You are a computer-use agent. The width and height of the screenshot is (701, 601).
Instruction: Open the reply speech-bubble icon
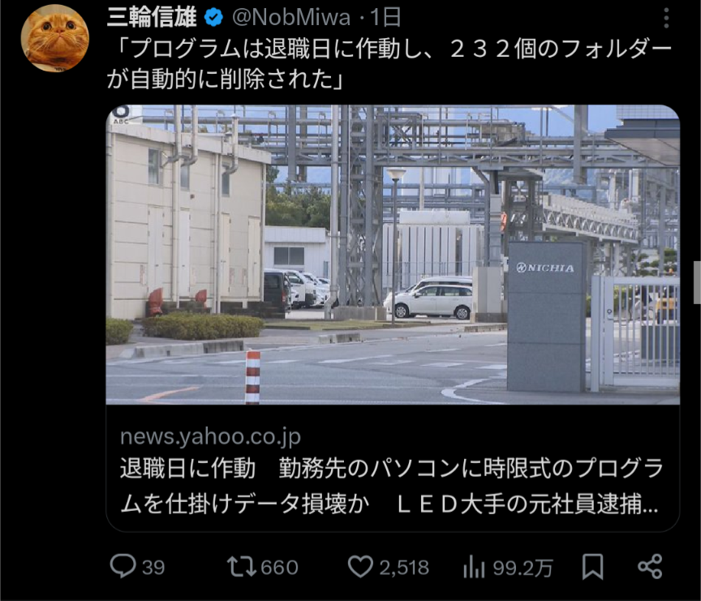click(123, 567)
